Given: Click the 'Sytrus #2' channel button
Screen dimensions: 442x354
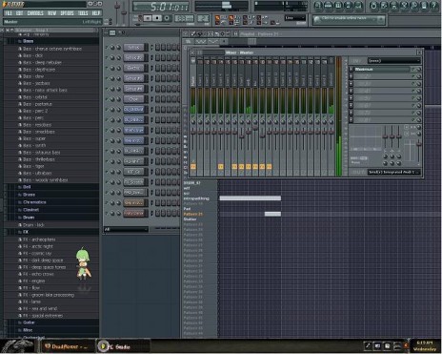Looking at the screenshot, I should click(134, 57).
